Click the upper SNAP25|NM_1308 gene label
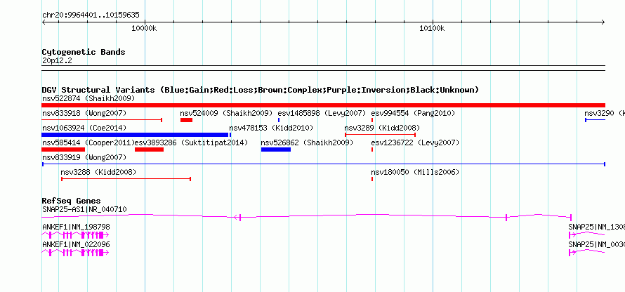The width and height of the screenshot is (625, 292). click(596, 227)
